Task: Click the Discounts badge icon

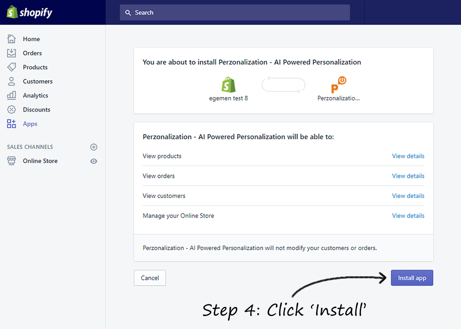Action: pyautogui.click(x=11, y=110)
